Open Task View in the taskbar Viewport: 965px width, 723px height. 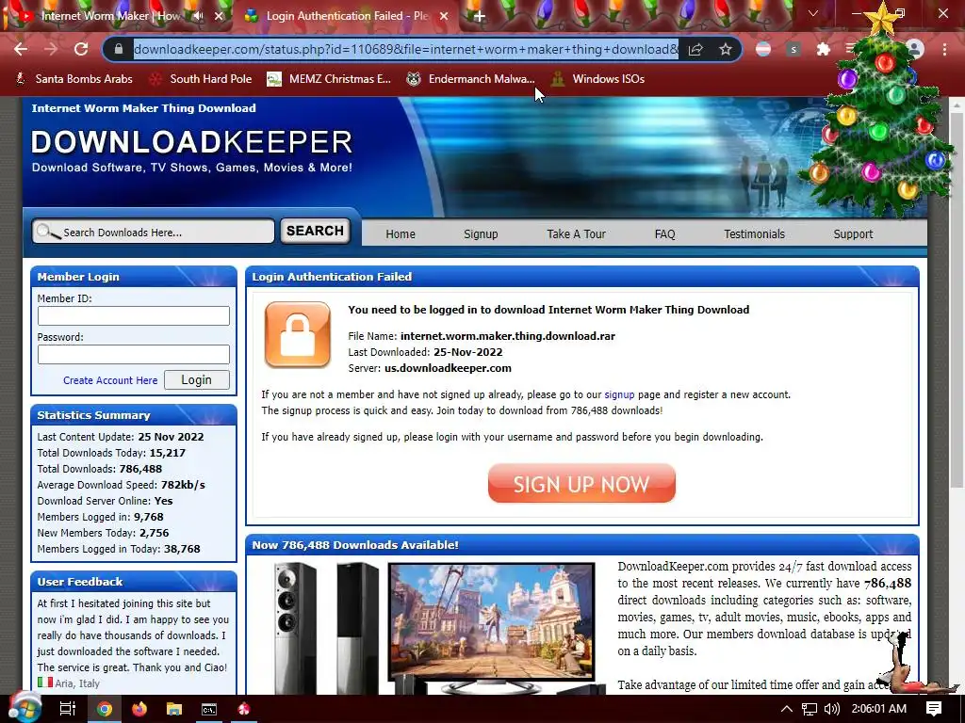pyautogui.click(x=68, y=709)
